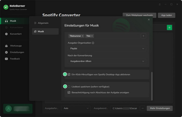This screenshot has width=182, height=117.
Task: Click the headphones icon beside Musik
Action: (6, 21)
